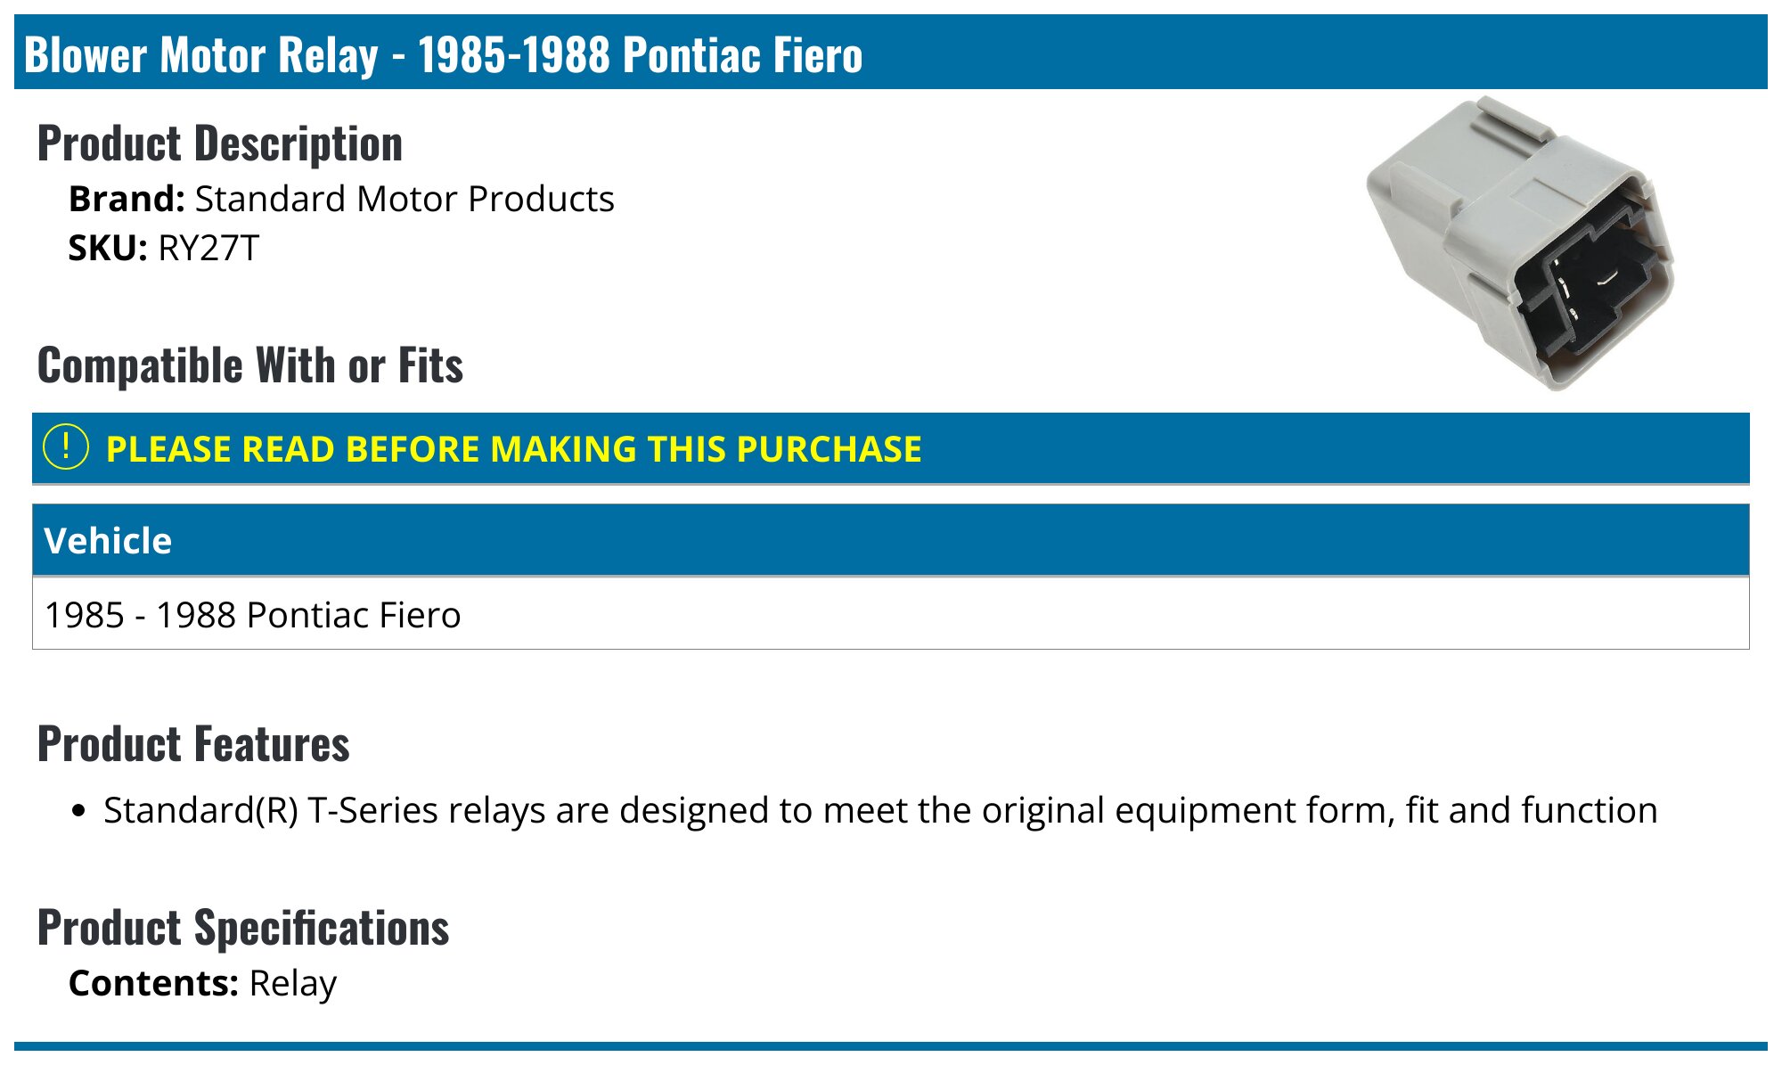Image resolution: width=1782 pixels, height=1065 pixels.
Task: Click the 1985-1988 Pontiac Fiero title text
Action: click(x=640, y=54)
